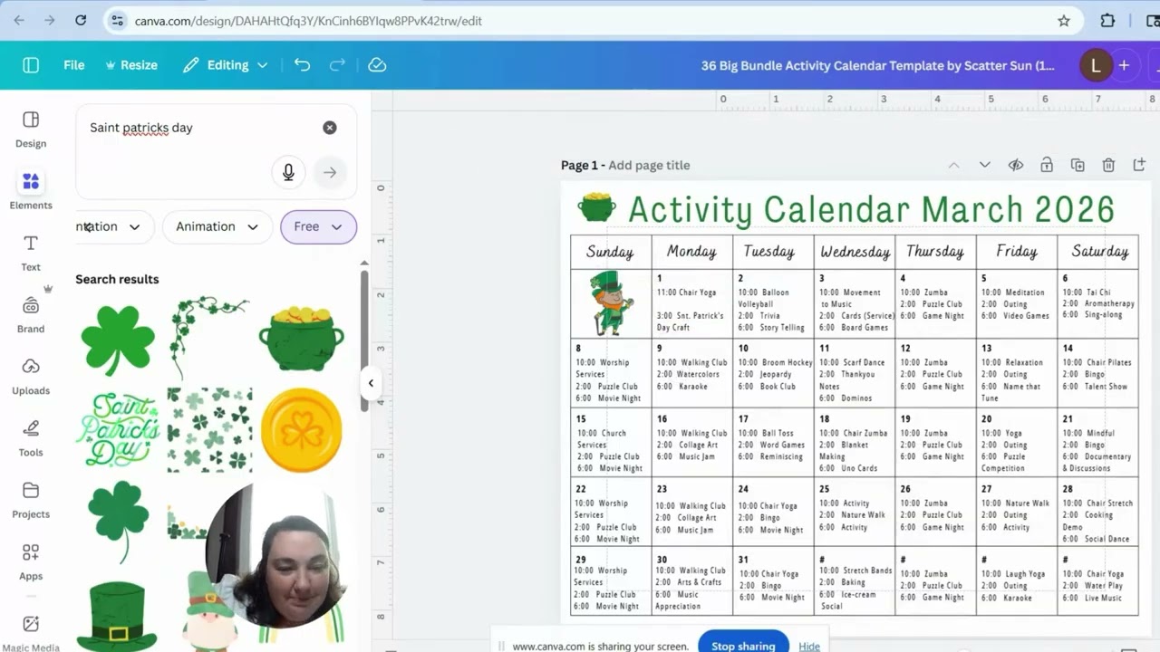
Task: View site information icon in address bar
Action: [115, 20]
